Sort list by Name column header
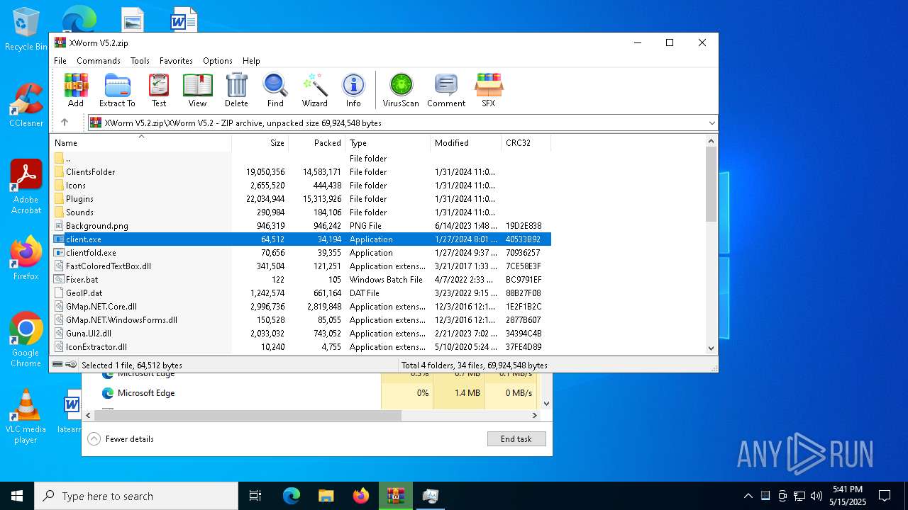 coord(142,142)
